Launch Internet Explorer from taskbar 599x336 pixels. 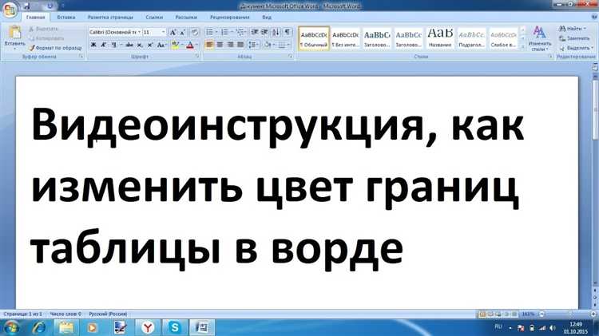pos(38,327)
